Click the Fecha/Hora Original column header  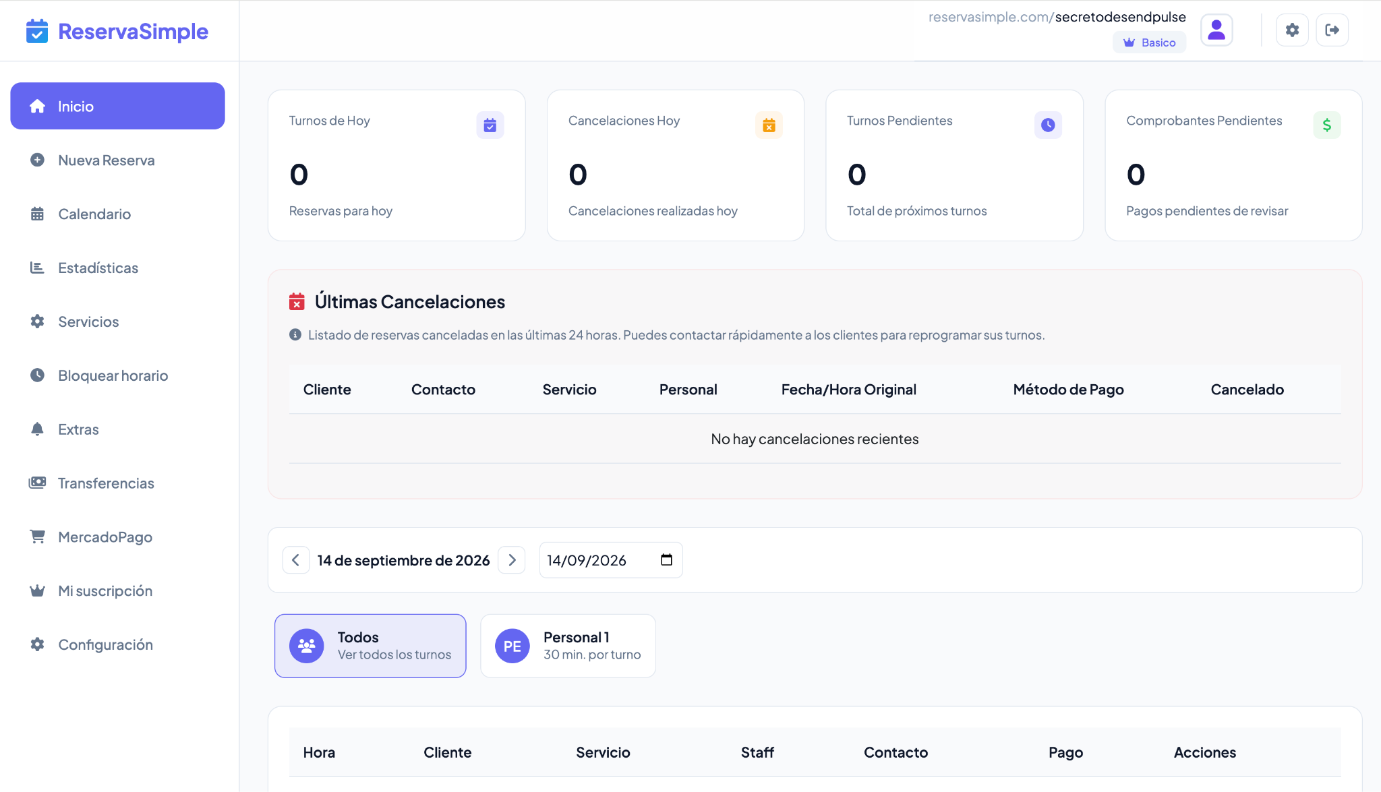[848, 390]
